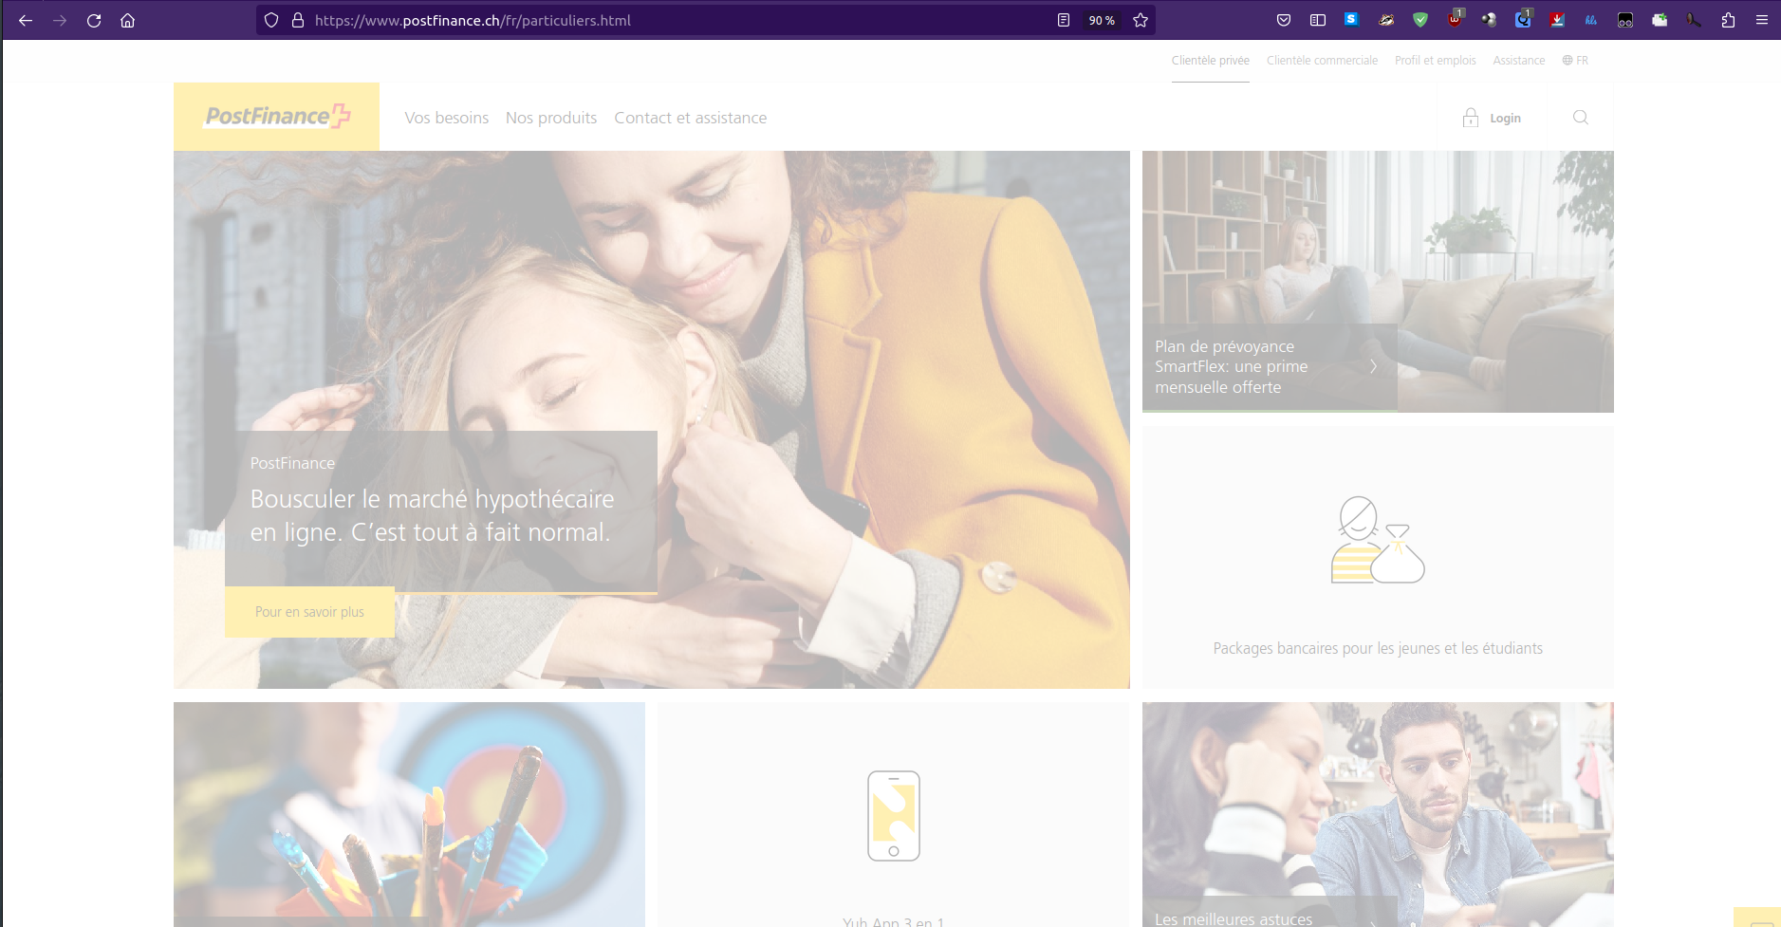
Task: Open the Vos besoins menu
Action: tap(447, 118)
